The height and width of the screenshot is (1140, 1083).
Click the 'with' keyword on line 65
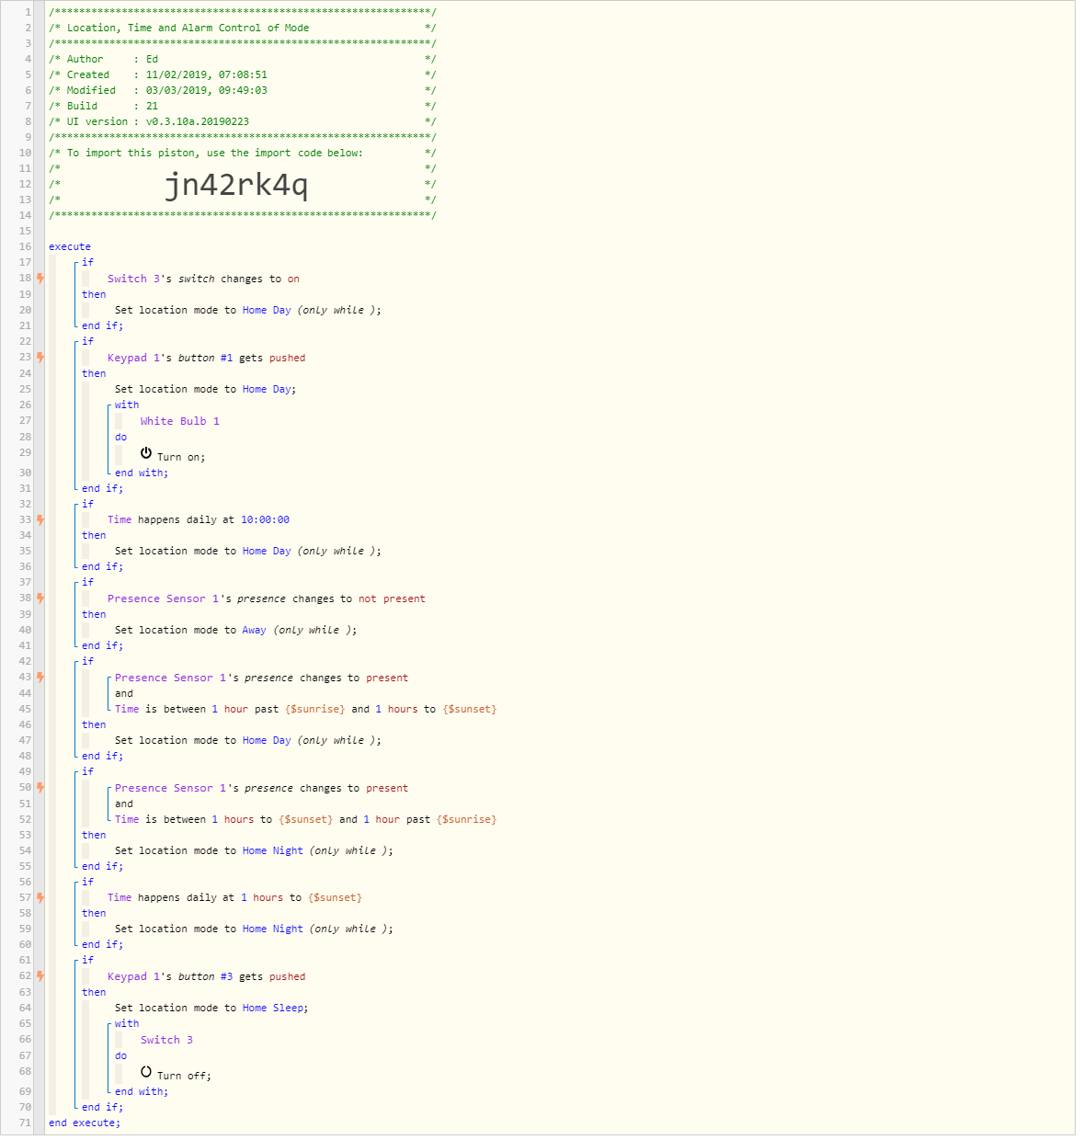click(127, 1023)
